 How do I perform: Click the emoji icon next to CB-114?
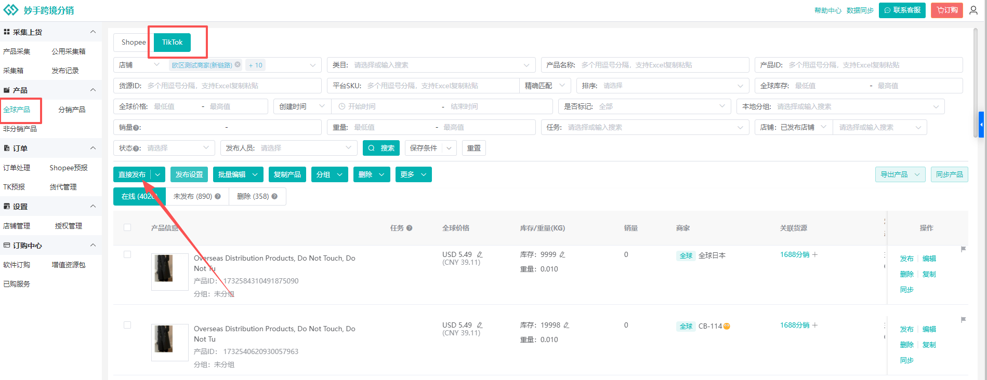(727, 326)
